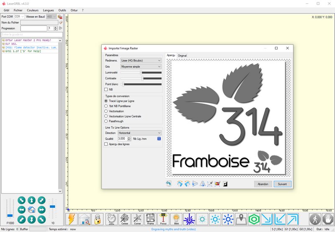The height and width of the screenshot is (232, 335).
Task: Open the Fichier menu
Action: (x=18, y=10)
